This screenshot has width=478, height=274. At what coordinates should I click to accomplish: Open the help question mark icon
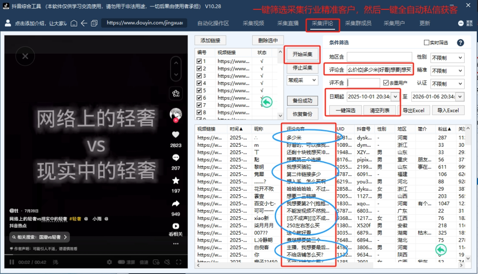(460, 43)
